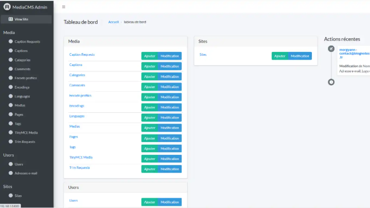370x208 pixels.
Task: Select TinyMCE Media in the sidebar
Action: [26, 133]
